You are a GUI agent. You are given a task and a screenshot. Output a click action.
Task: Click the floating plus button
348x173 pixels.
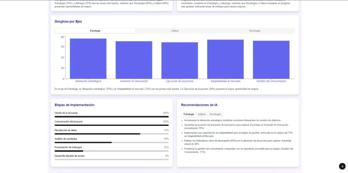342,166
